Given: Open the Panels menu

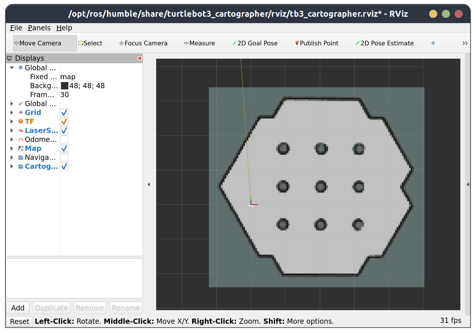Looking at the screenshot, I should point(39,28).
